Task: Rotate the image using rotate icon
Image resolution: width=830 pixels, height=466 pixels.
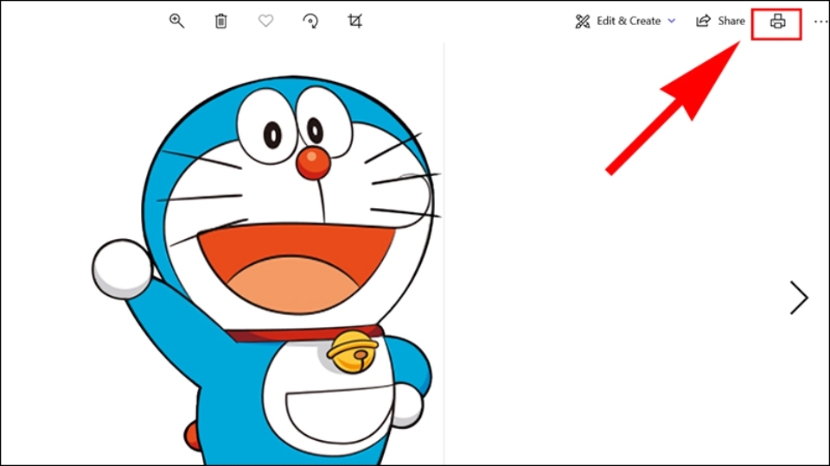Action: point(310,21)
